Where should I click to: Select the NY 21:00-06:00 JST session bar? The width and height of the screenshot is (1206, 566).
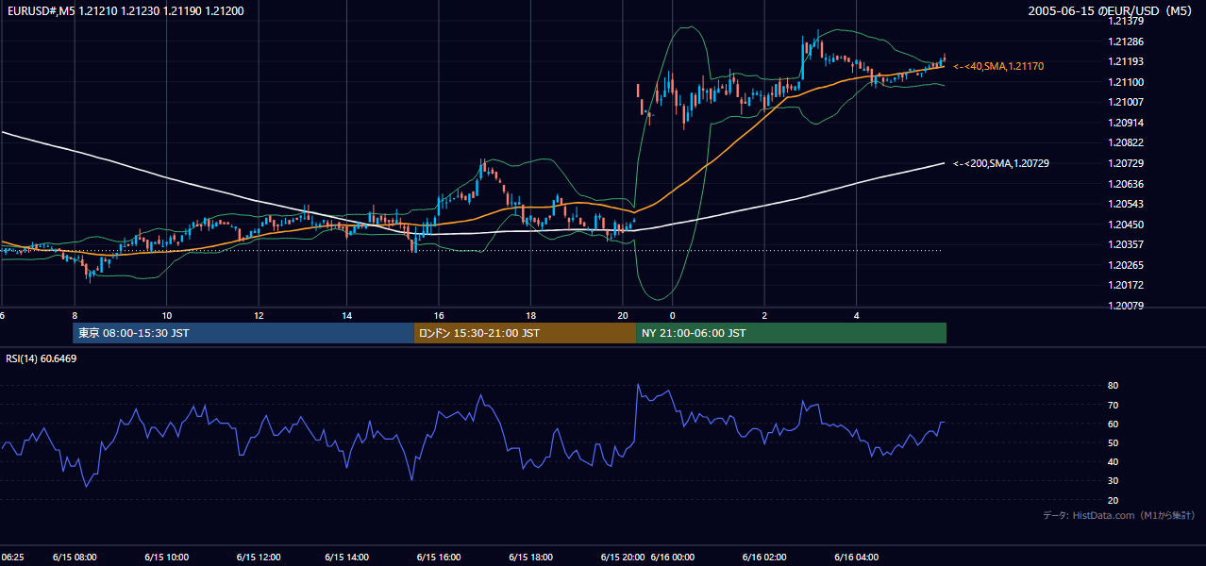click(791, 333)
